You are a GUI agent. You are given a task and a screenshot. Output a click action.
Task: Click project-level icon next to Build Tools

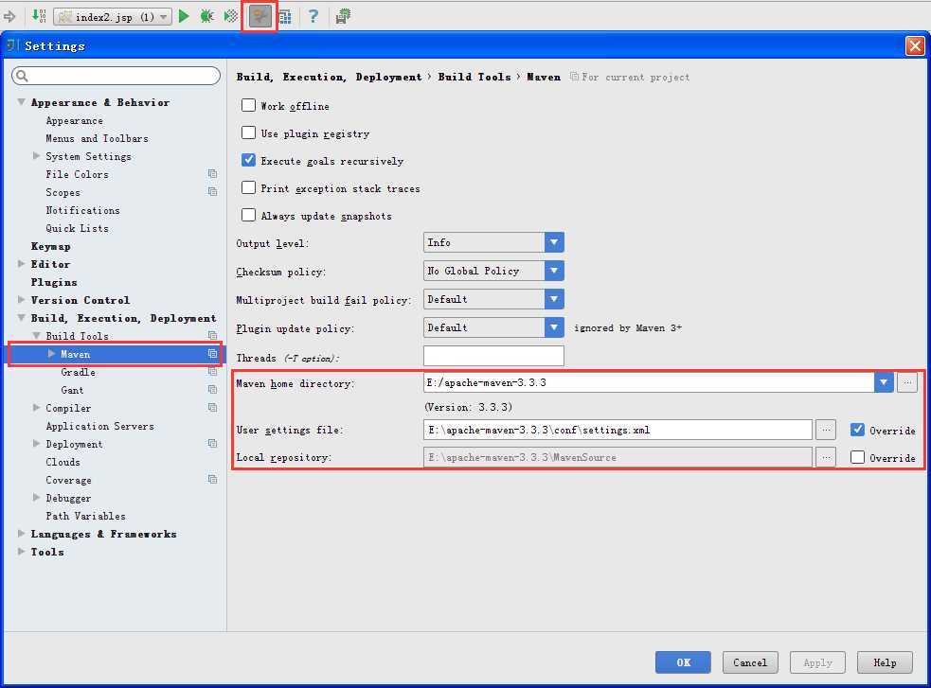pyautogui.click(x=212, y=336)
